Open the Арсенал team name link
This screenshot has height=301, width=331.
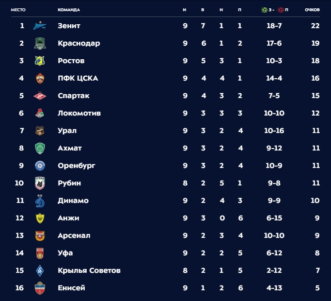pyautogui.click(x=74, y=235)
